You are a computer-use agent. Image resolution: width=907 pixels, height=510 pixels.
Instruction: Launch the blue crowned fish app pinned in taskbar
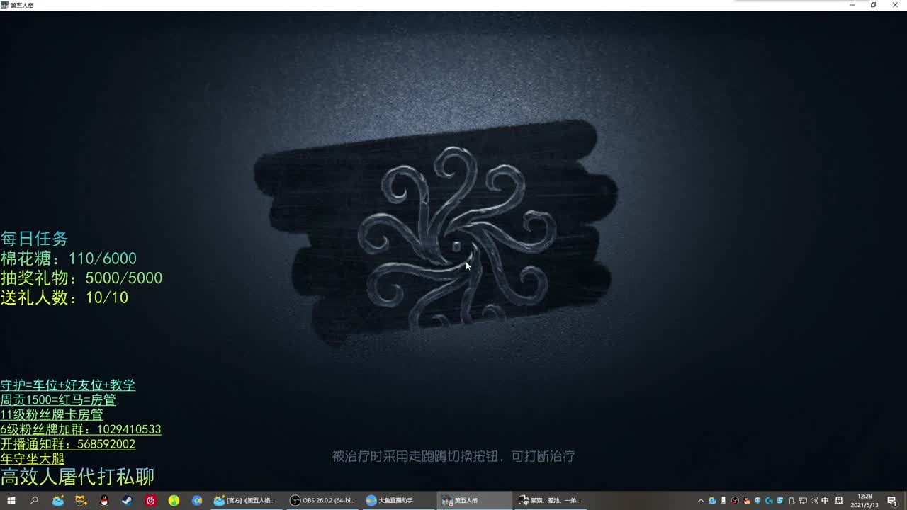click(58, 501)
